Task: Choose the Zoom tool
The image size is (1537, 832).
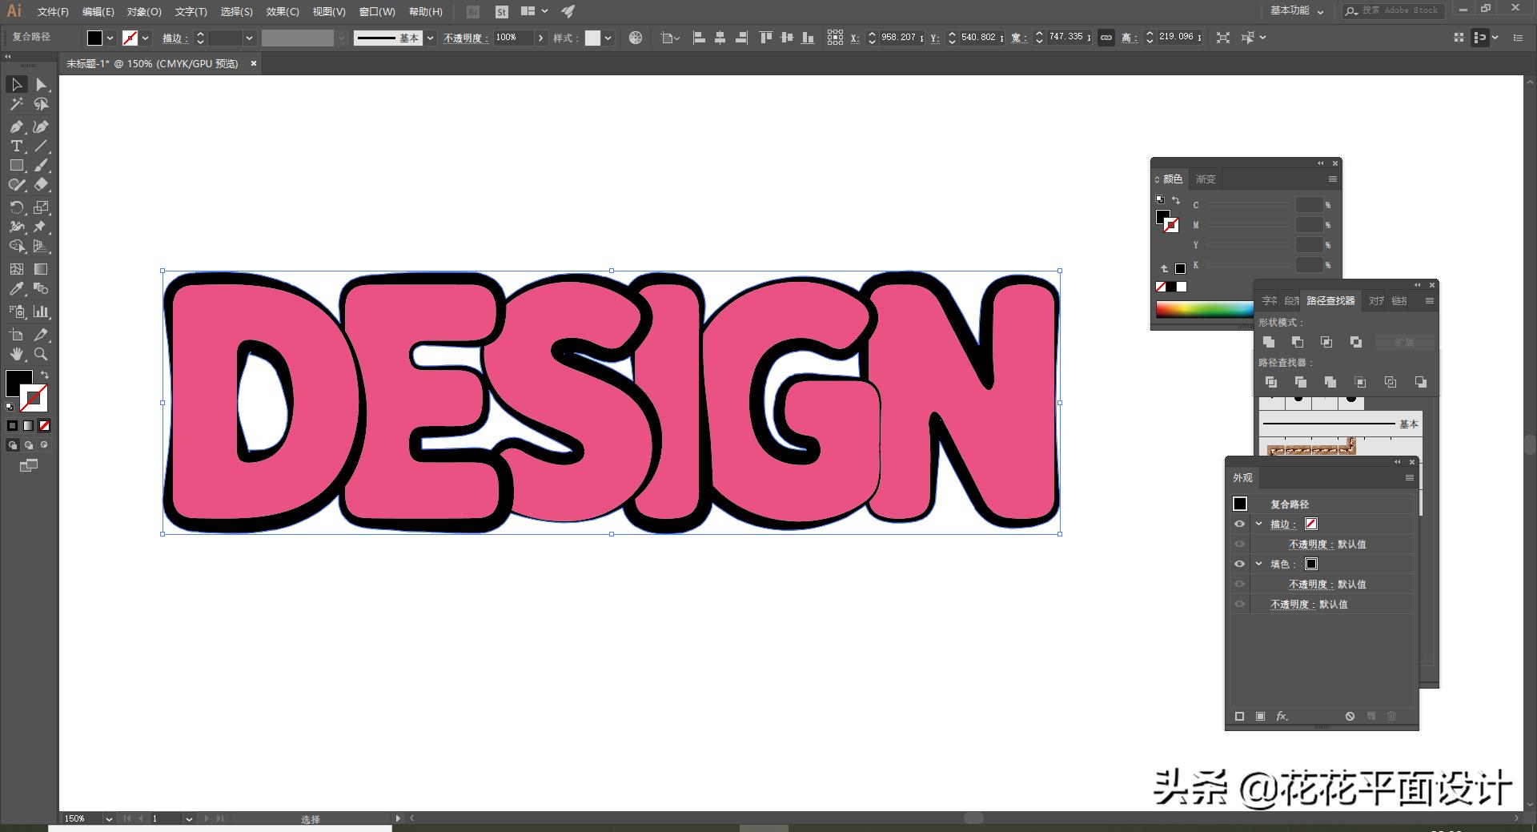Action: tap(41, 354)
